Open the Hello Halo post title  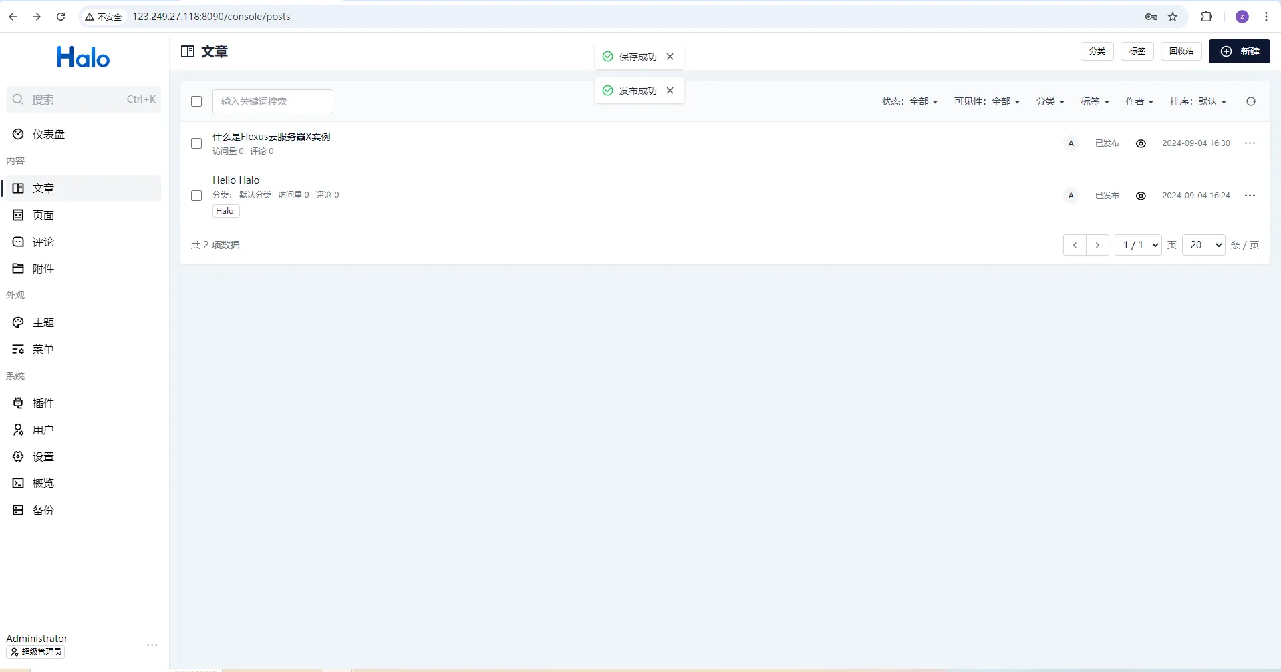236,180
